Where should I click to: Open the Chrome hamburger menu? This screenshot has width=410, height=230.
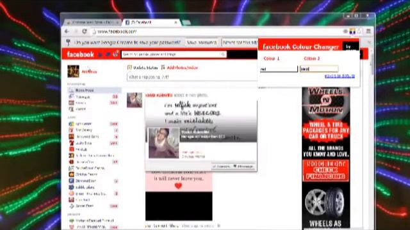(x=368, y=31)
